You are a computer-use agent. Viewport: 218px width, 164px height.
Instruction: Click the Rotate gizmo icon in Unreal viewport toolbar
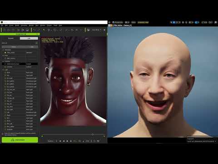[x=177, y=22]
